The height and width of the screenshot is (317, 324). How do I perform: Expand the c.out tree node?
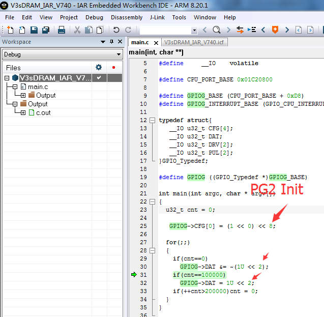(x=23, y=113)
